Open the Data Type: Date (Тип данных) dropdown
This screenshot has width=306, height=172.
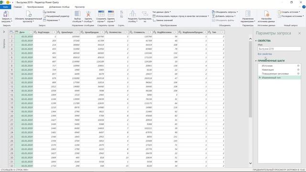click(162, 12)
